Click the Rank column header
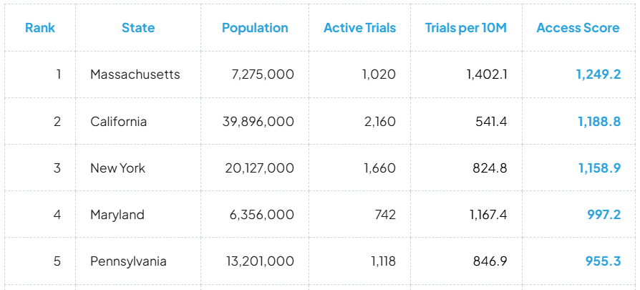640x290 pixels. click(40, 28)
